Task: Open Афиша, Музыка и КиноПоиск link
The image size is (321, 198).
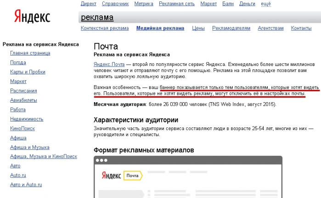Action: [x=44, y=156]
